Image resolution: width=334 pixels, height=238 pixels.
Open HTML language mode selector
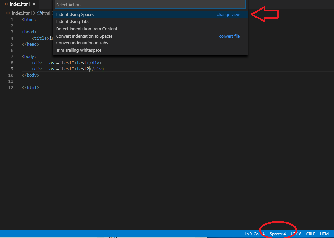tap(325, 234)
